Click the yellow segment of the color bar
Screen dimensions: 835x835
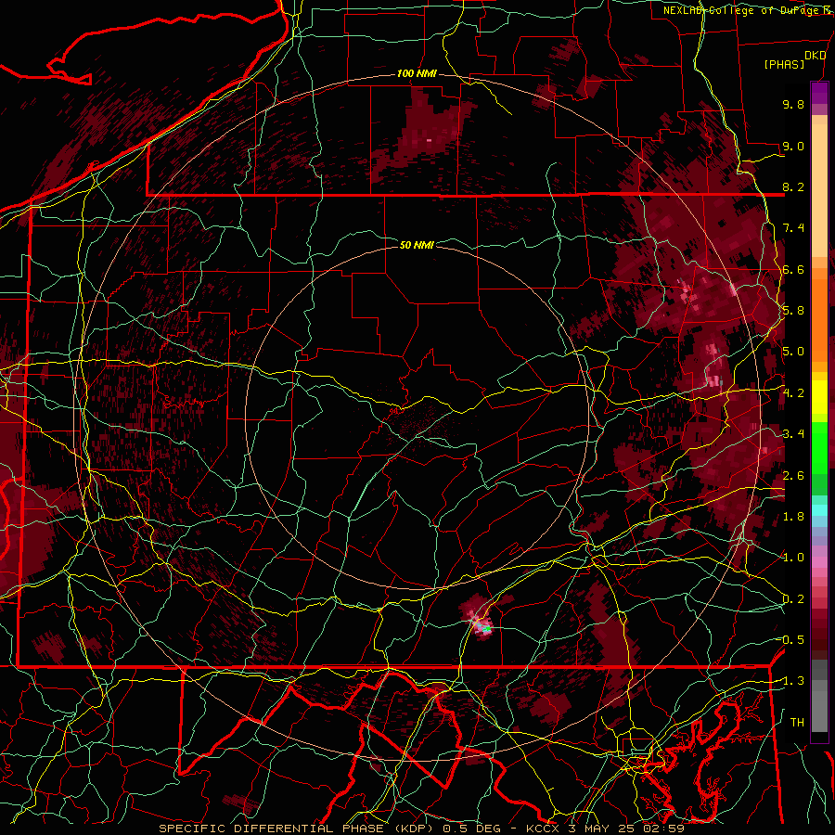[819, 397]
